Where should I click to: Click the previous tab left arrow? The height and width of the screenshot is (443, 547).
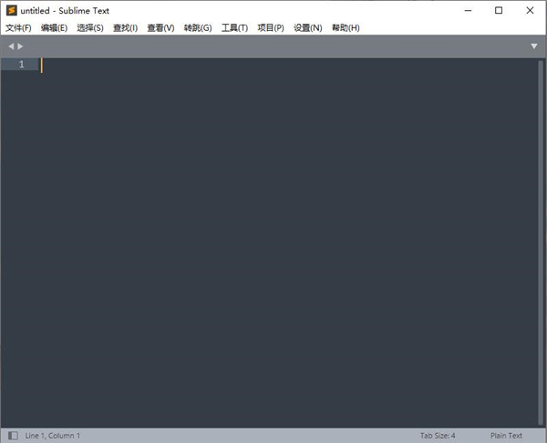(x=11, y=46)
